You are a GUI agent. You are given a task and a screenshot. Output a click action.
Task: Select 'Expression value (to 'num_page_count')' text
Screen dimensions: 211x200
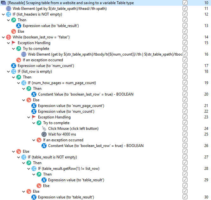pos(71,106)
